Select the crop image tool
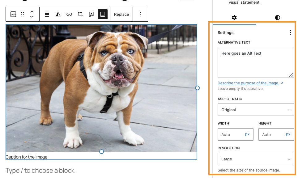The image size is (298, 178). pyautogui.click(x=80, y=14)
